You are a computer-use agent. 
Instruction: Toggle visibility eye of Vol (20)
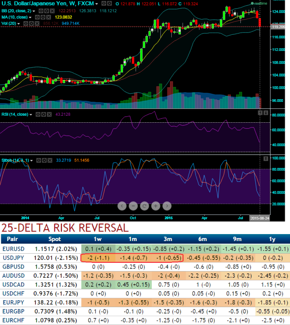(x=26, y=23)
